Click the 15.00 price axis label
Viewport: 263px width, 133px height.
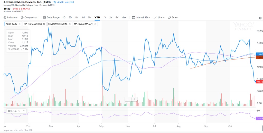tap(260, 31)
